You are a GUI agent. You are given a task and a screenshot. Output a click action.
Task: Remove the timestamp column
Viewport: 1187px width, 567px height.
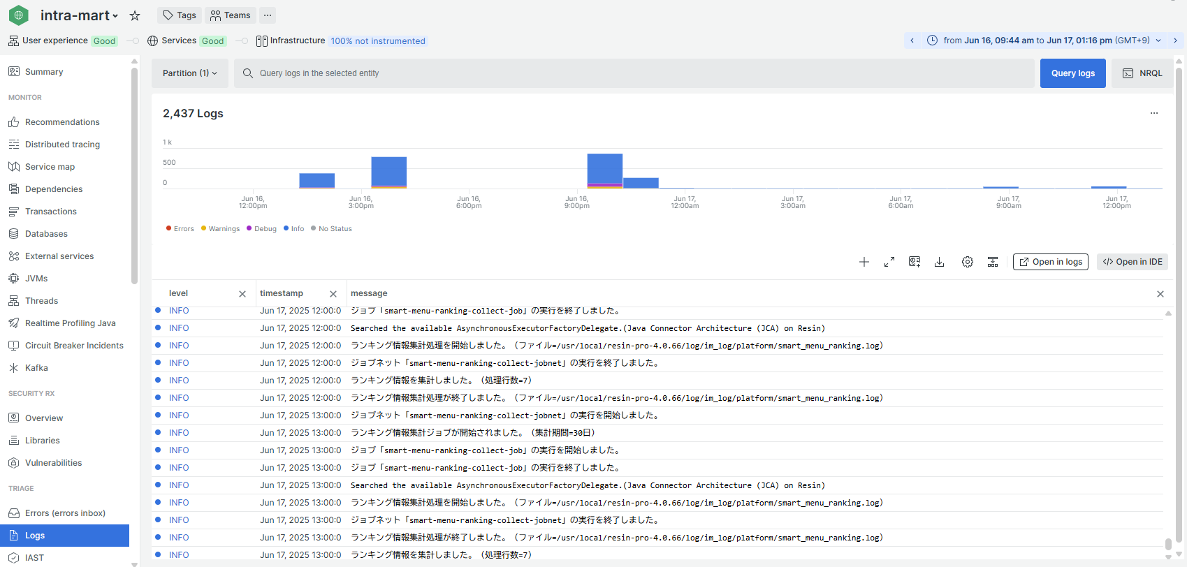tap(333, 294)
